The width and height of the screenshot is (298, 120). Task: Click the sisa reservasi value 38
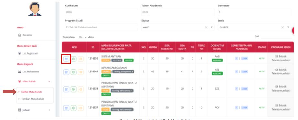(x=167, y=71)
